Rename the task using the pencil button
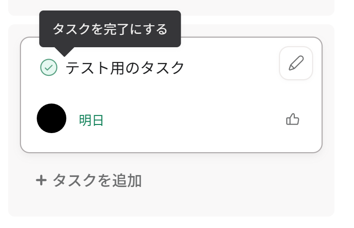 click(296, 63)
